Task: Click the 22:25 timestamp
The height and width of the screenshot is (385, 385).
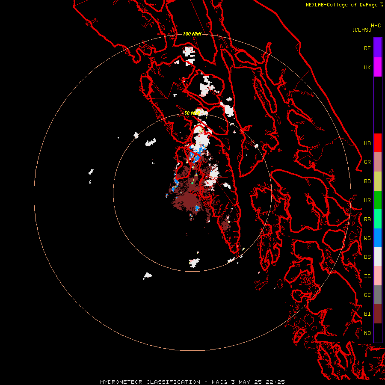Action: (x=275, y=382)
